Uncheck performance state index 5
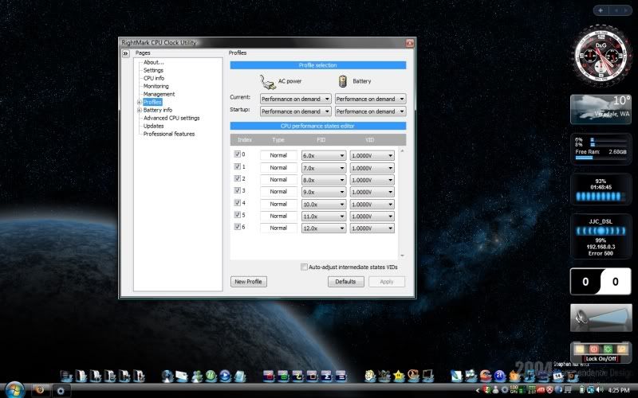Screen dimensions: 638x398 coord(238,214)
